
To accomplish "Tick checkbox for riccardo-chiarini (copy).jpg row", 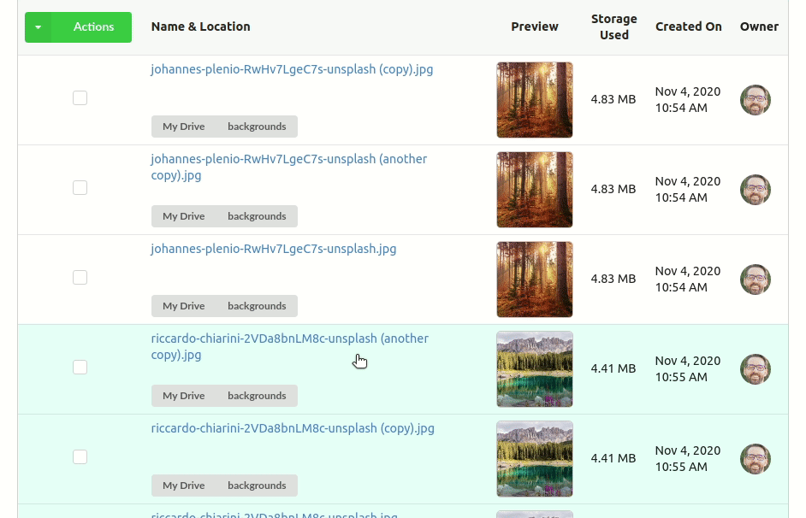I will point(80,457).
